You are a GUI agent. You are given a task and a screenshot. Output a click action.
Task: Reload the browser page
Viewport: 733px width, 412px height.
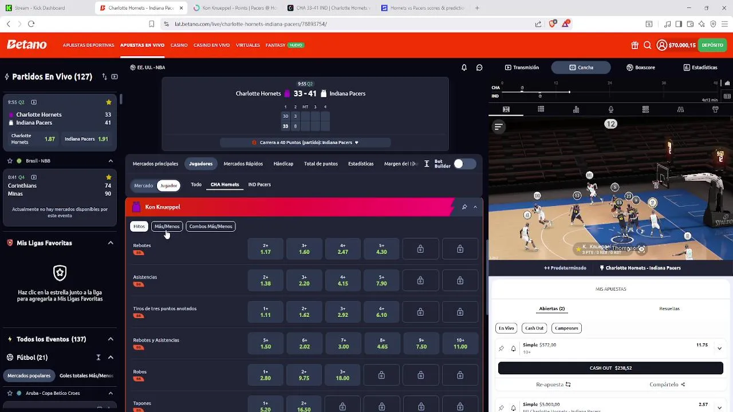31,24
